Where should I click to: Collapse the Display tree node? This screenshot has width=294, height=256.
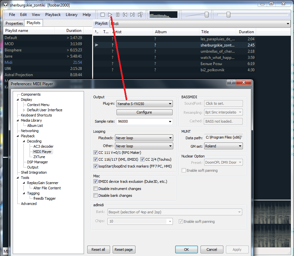click(x=18, y=100)
